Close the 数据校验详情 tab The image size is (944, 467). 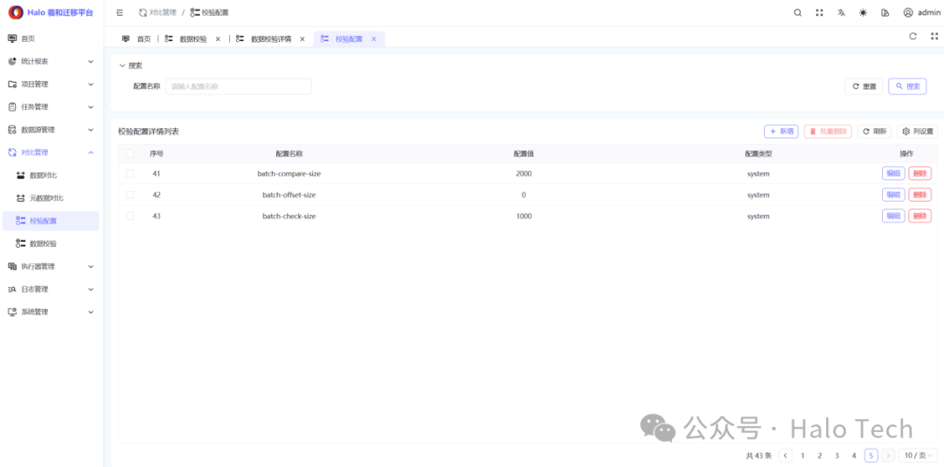tap(302, 38)
